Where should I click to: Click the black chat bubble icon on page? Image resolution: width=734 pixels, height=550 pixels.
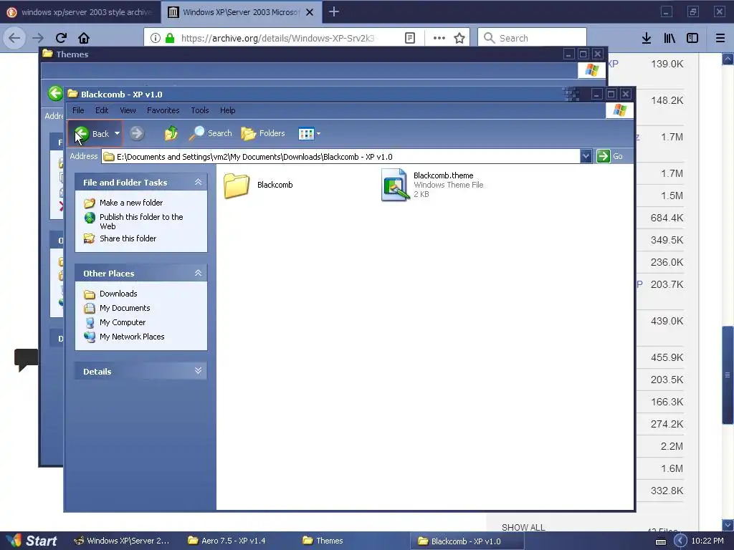(x=27, y=360)
